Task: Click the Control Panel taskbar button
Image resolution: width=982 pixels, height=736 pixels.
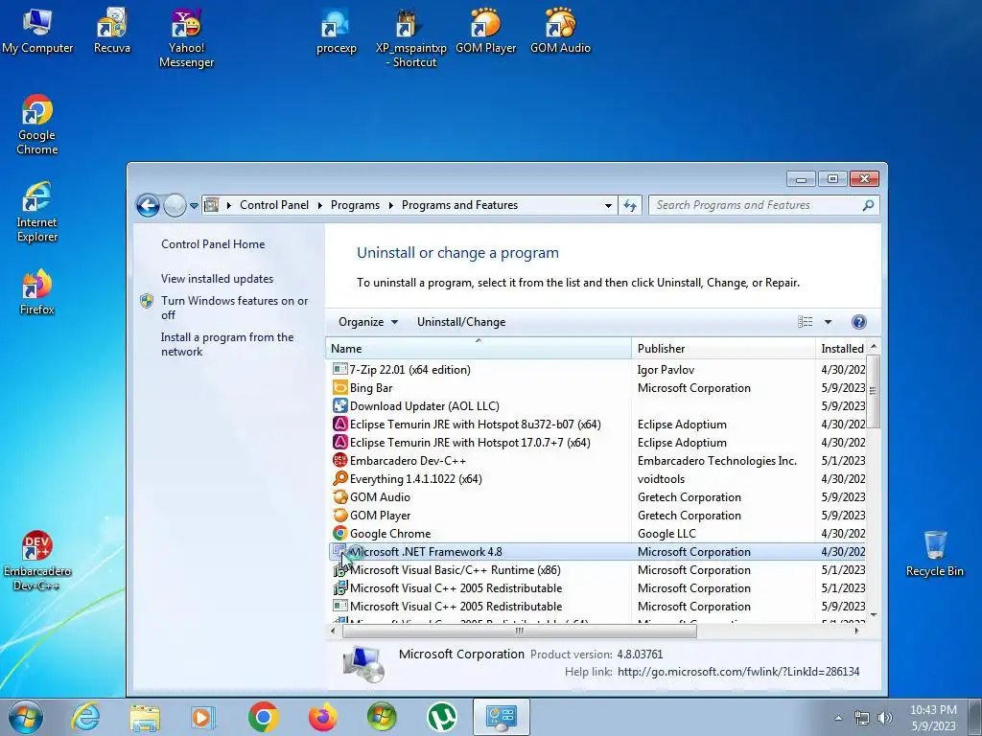Action: pos(501,717)
